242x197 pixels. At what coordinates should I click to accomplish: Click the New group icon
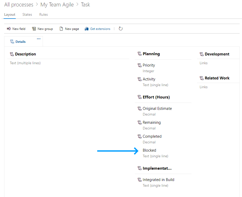34,29
